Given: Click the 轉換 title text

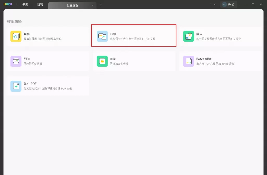Looking at the screenshot, I should tap(27, 34).
